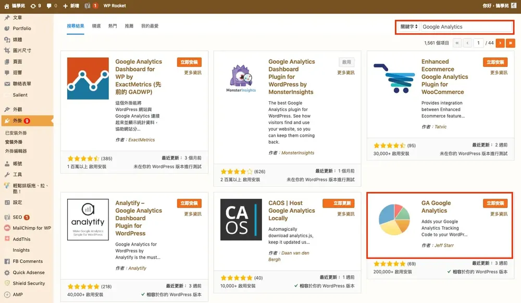The width and height of the screenshot is (521, 303).
Task: Activate the MonsterInsights plugin with 啟用
Action: point(346,62)
